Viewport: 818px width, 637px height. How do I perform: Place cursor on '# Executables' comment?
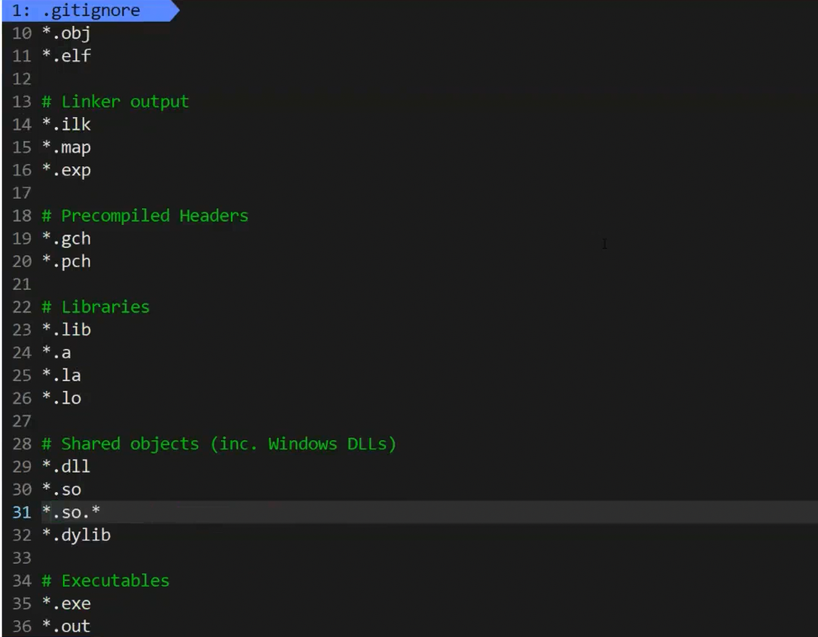105,581
